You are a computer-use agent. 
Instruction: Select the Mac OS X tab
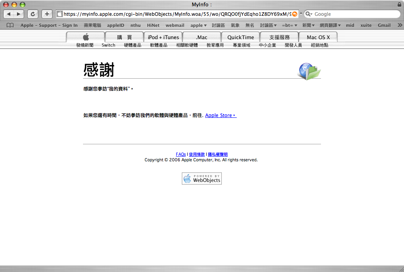[318, 37]
